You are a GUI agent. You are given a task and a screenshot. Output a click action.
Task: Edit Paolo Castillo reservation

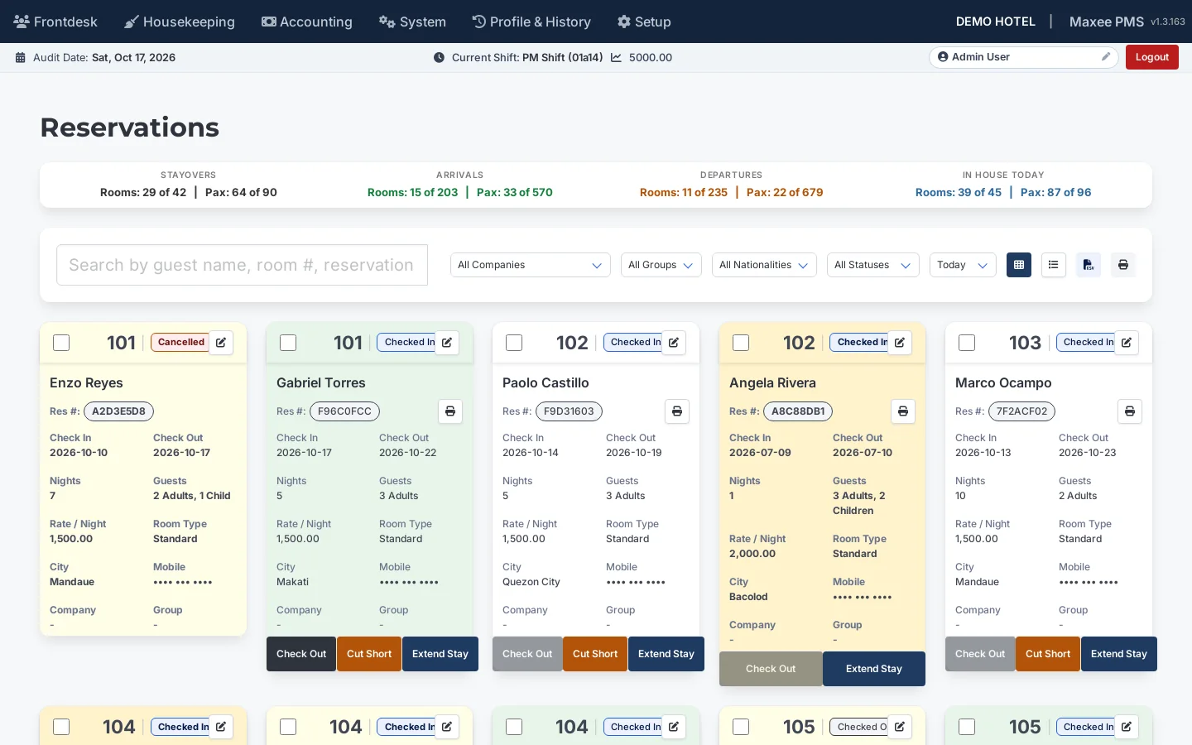click(674, 343)
